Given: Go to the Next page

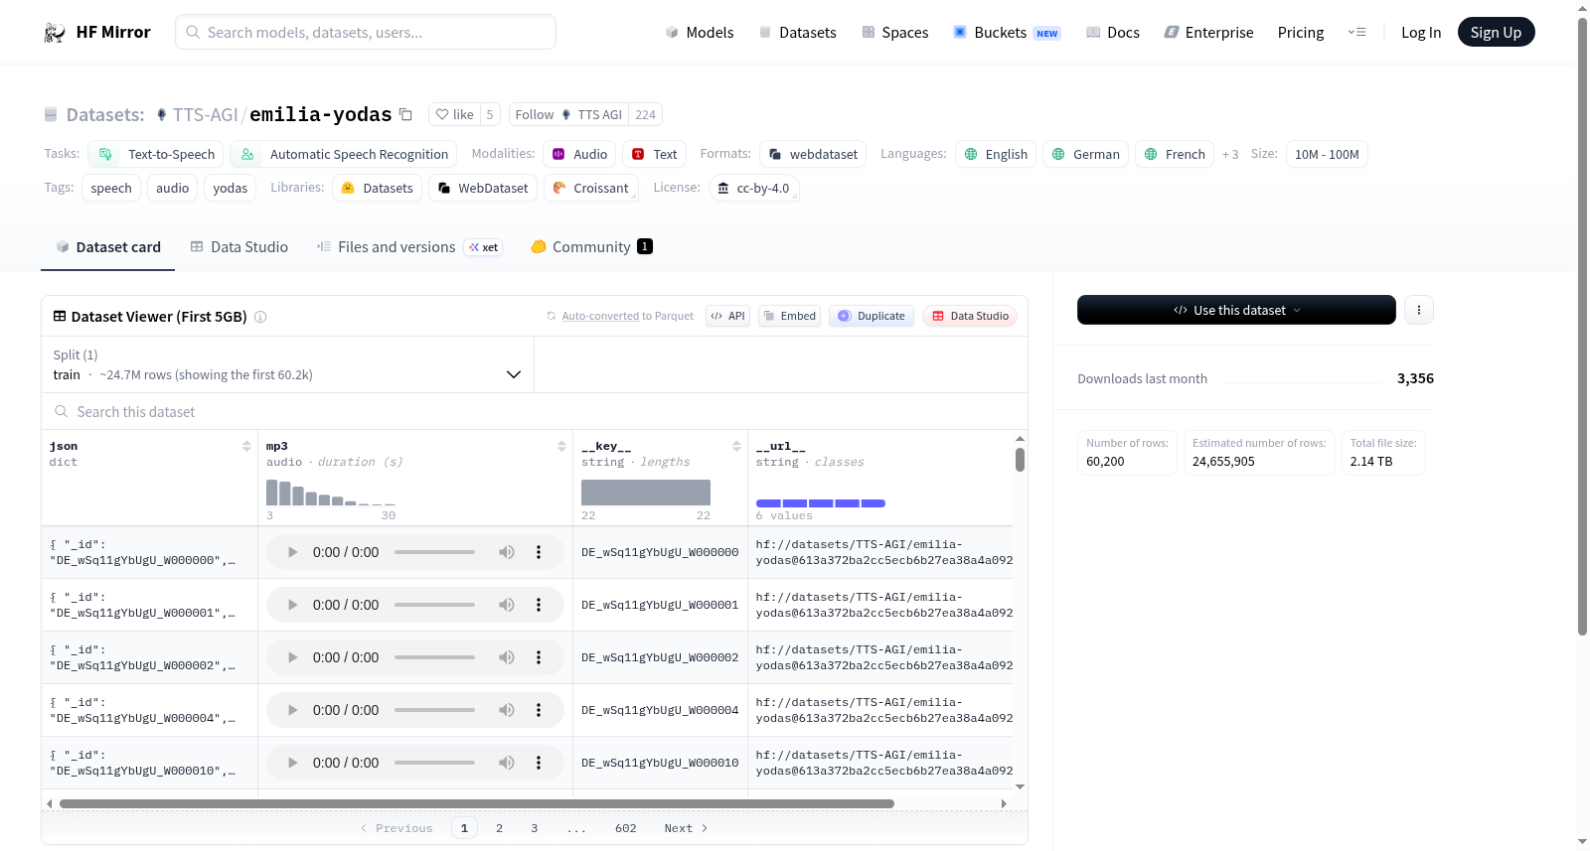Looking at the screenshot, I should pyautogui.click(x=686, y=828).
